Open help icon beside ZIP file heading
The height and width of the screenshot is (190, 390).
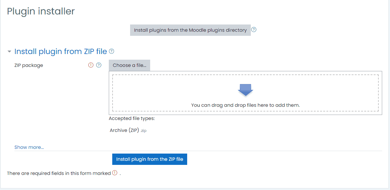click(x=111, y=51)
